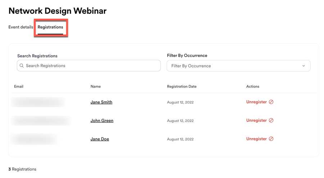Unregister John Green from the webinar
324x178 pixels.
(256, 120)
